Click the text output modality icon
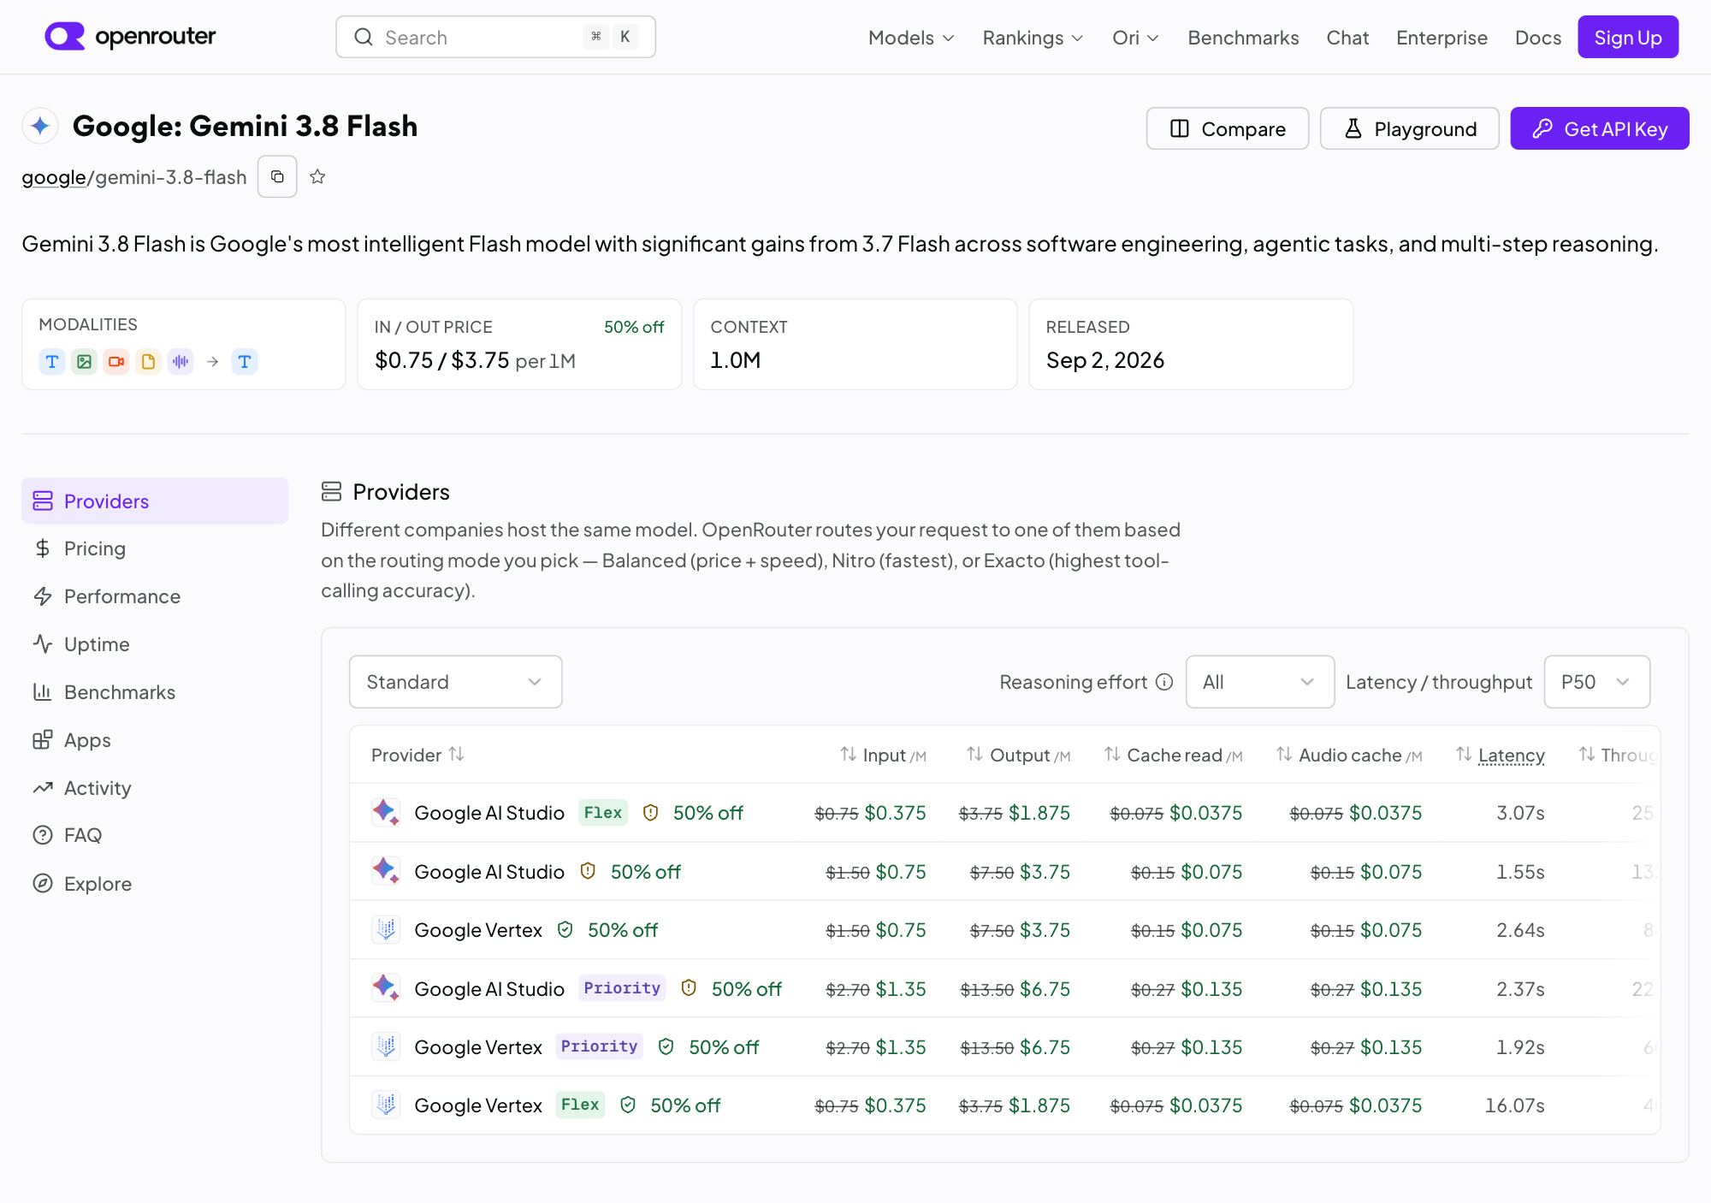 245,362
